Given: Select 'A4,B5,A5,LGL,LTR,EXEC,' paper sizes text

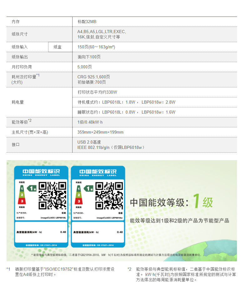Looking at the screenshot, I should coord(102,32).
